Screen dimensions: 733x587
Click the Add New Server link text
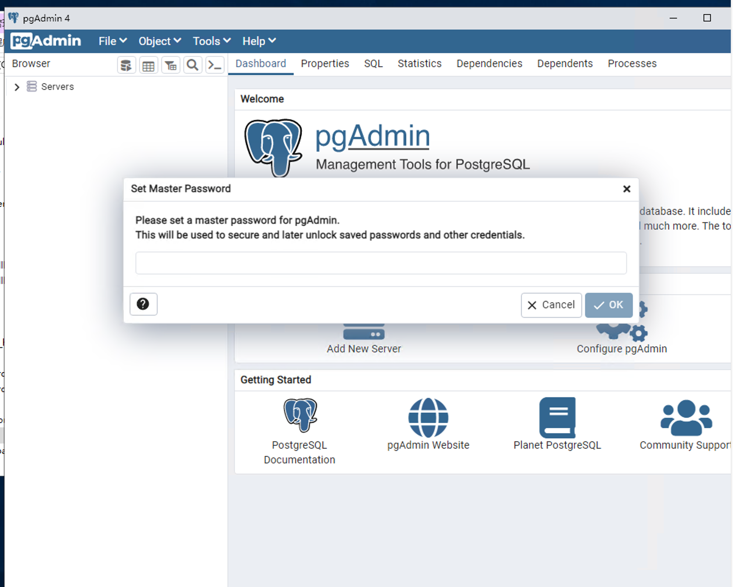coord(364,349)
